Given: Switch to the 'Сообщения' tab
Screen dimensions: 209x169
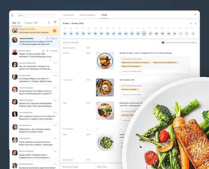Looking at the screenshot, I should pyautogui.click(x=68, y=15).
